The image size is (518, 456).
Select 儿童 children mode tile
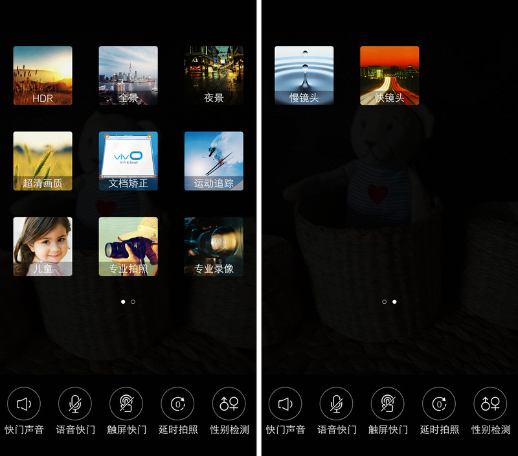coord(43,247)
